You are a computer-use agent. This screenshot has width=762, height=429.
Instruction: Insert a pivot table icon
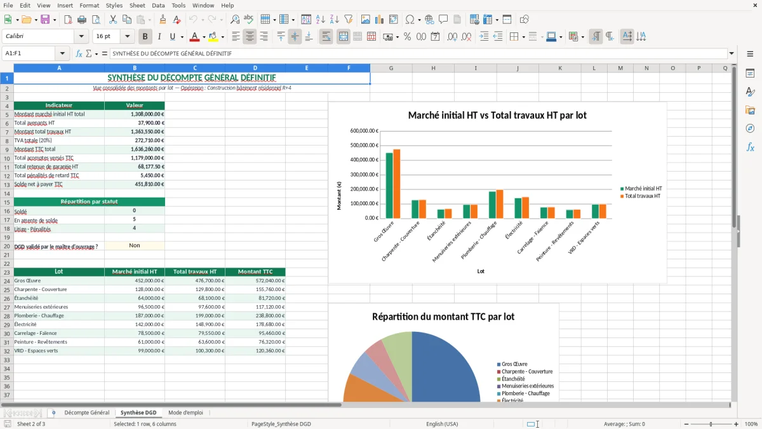394,20
